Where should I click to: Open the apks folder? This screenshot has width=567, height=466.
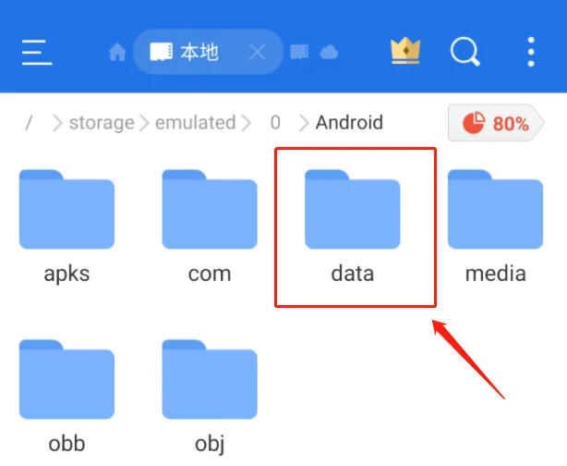66,227
